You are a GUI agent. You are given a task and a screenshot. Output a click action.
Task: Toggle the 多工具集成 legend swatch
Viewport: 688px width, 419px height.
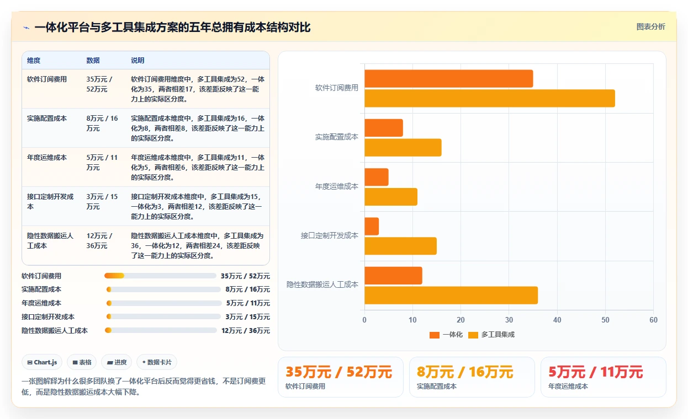(x=473, y=335)
